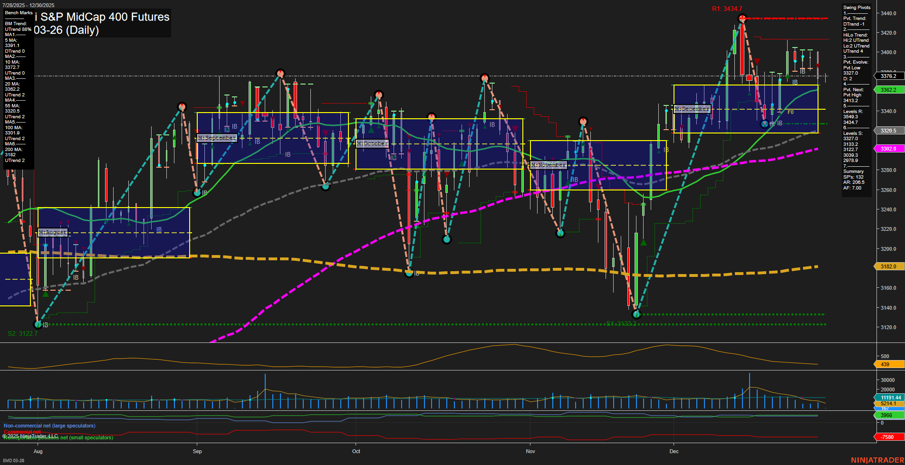
Task: Click the magenta 3302.0 price marker
Action: point(888,149)
